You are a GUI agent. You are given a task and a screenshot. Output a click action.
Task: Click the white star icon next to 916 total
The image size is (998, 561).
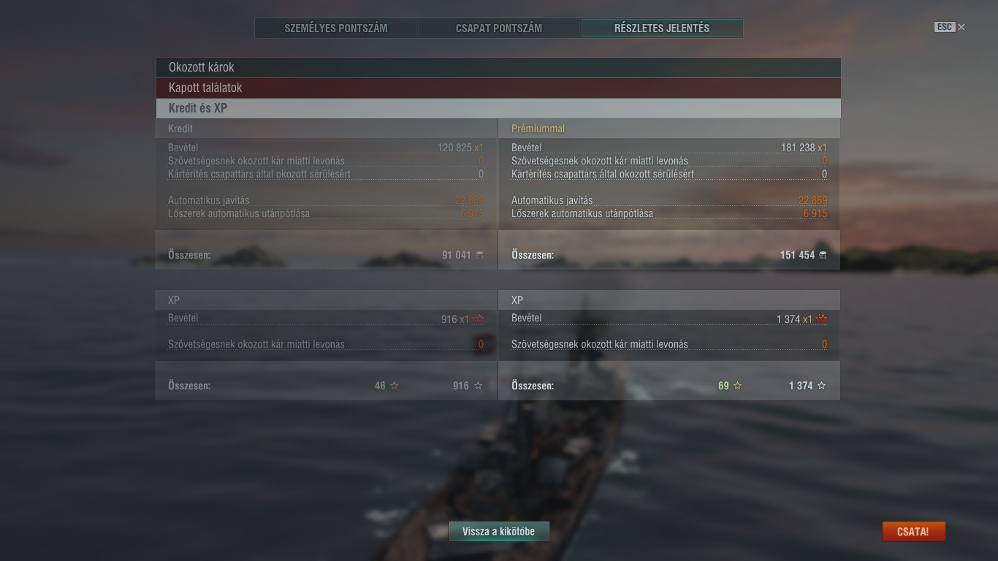click(x=479, y=386)
